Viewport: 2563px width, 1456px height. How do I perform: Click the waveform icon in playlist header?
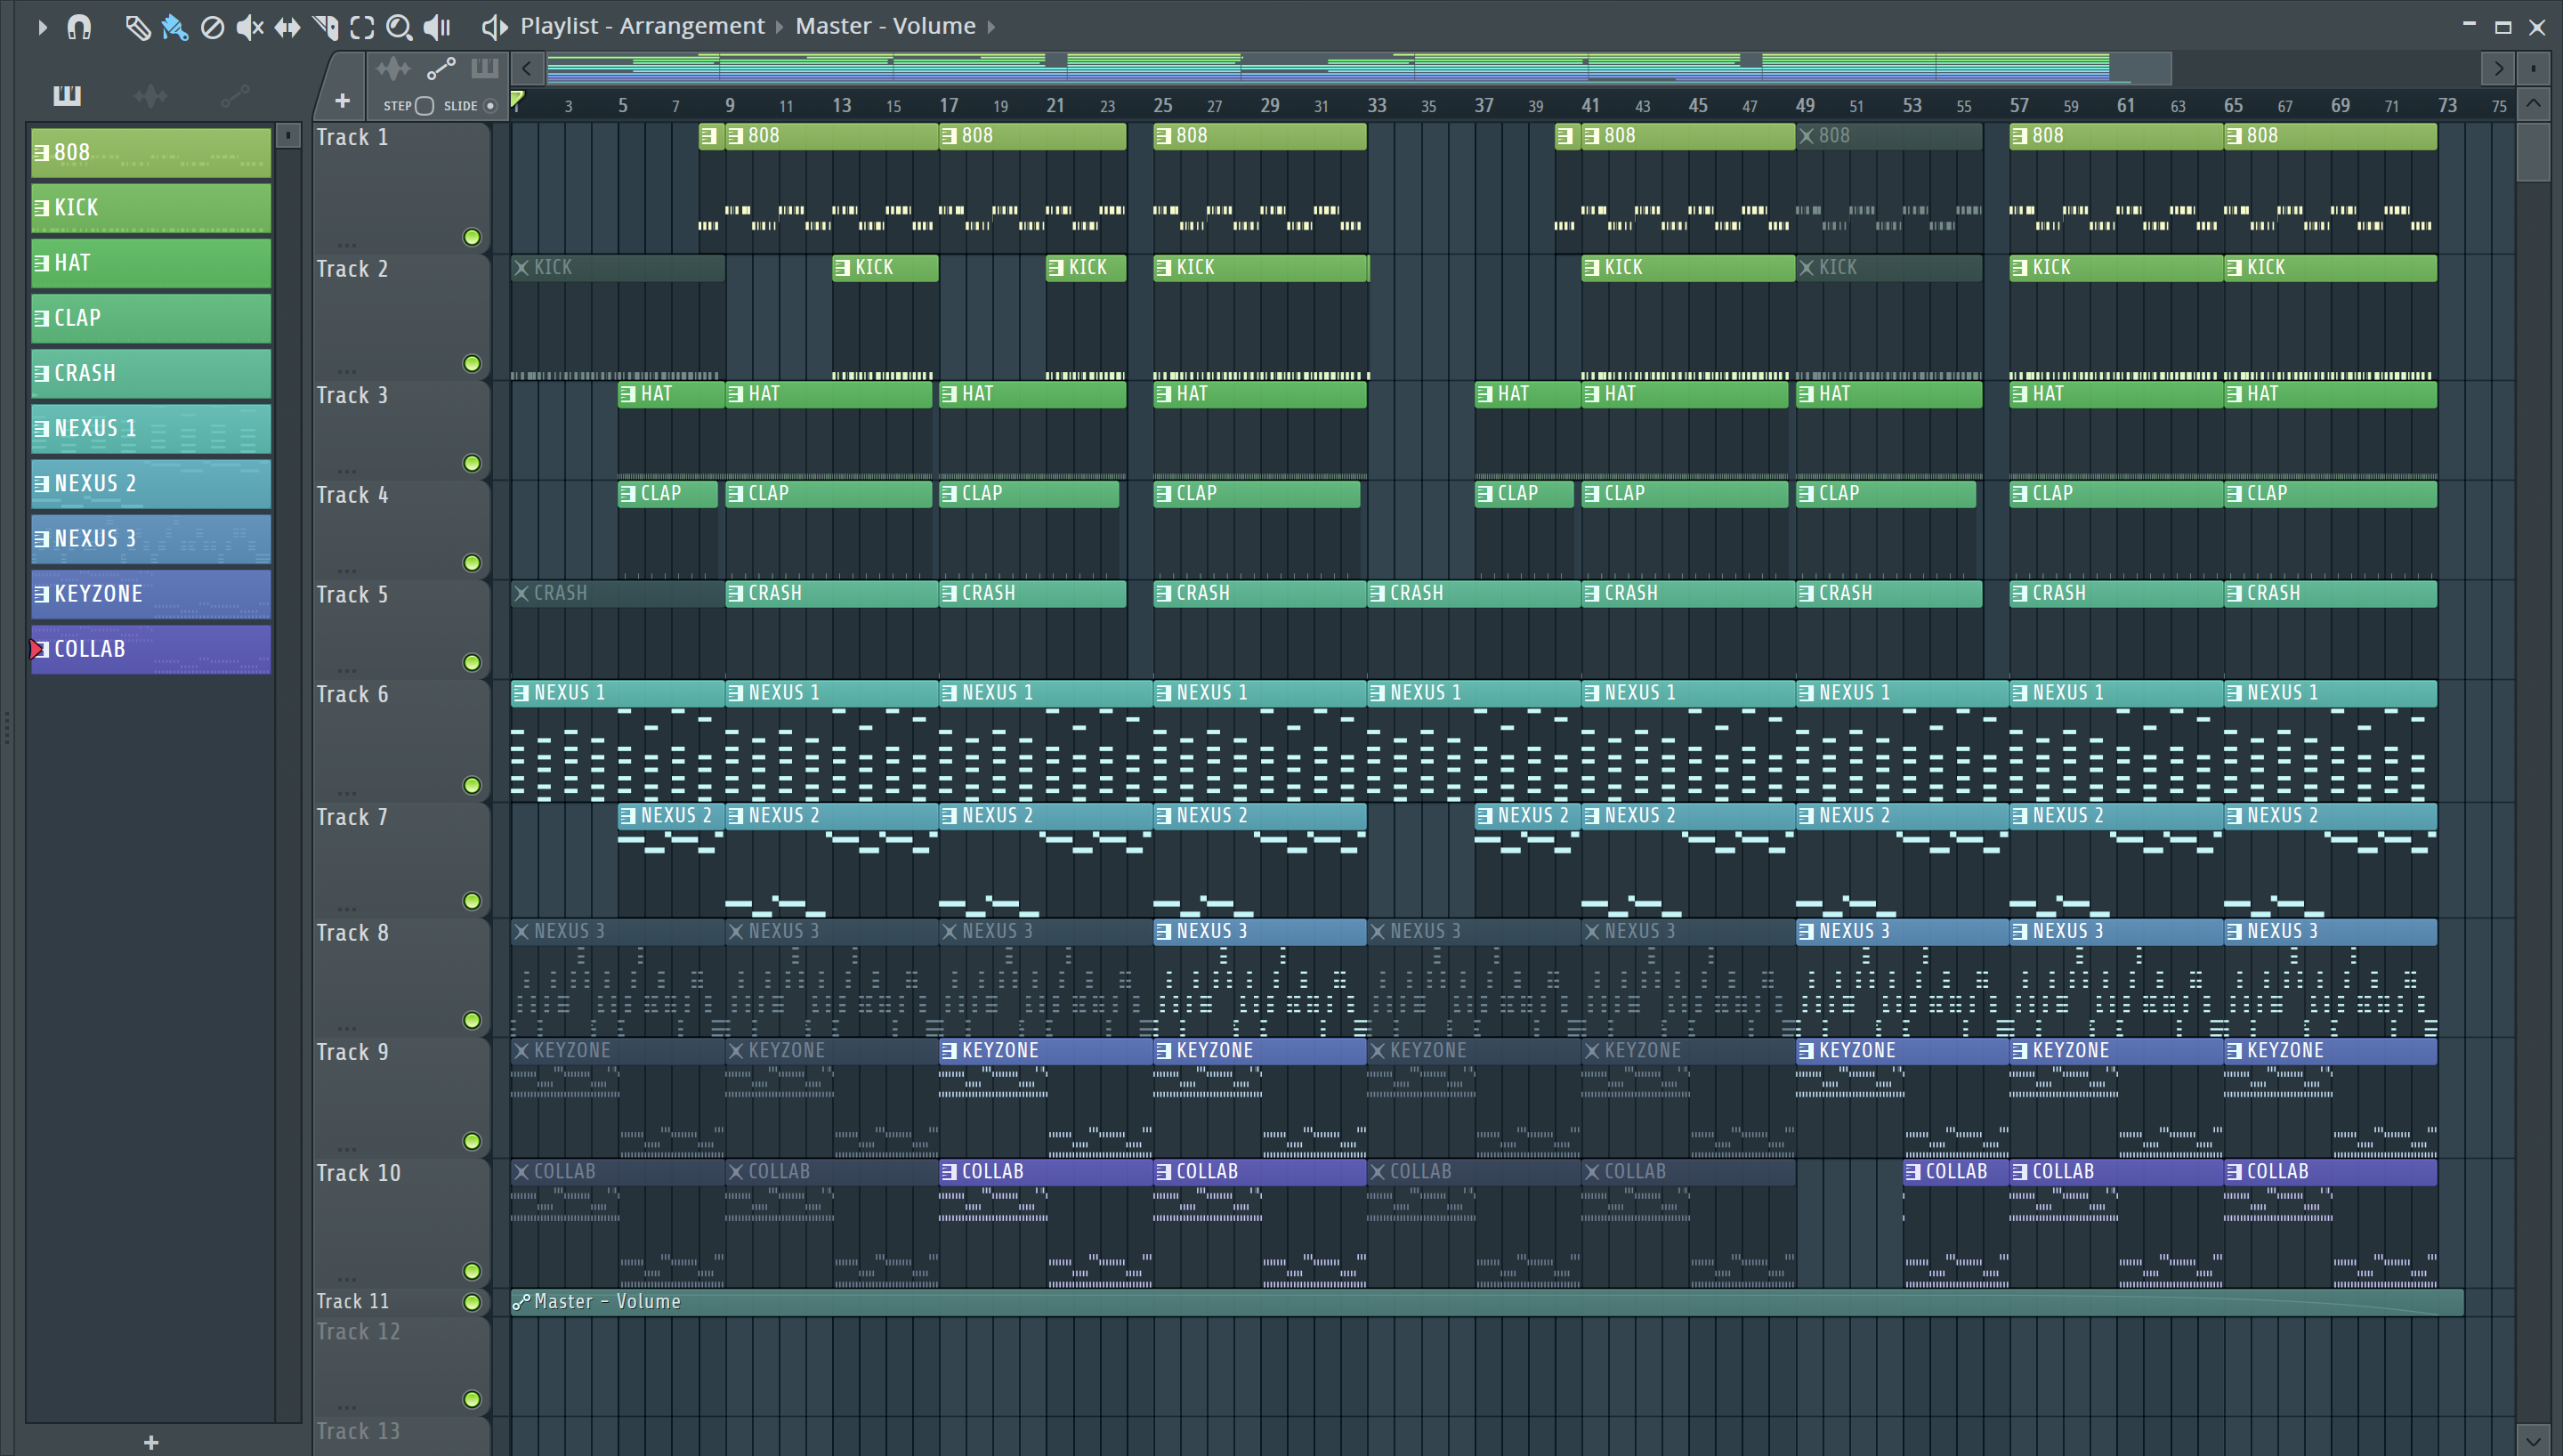392,68
